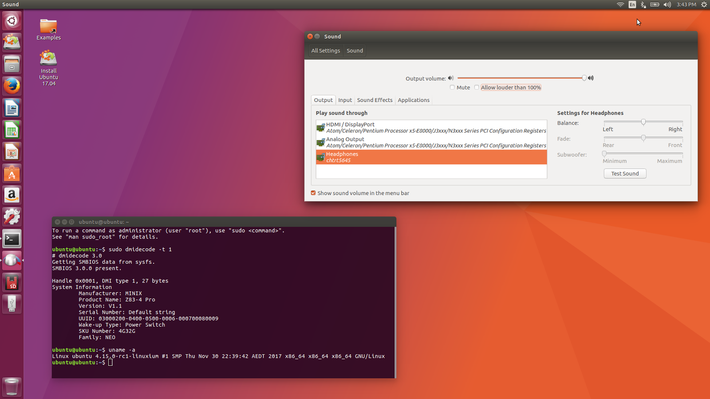Click the 'uname -a' command in terminal

122,350
